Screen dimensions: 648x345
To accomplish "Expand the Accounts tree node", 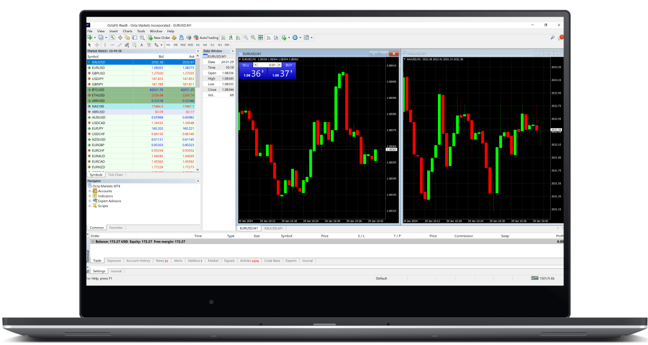I will [x=90, y=191].
